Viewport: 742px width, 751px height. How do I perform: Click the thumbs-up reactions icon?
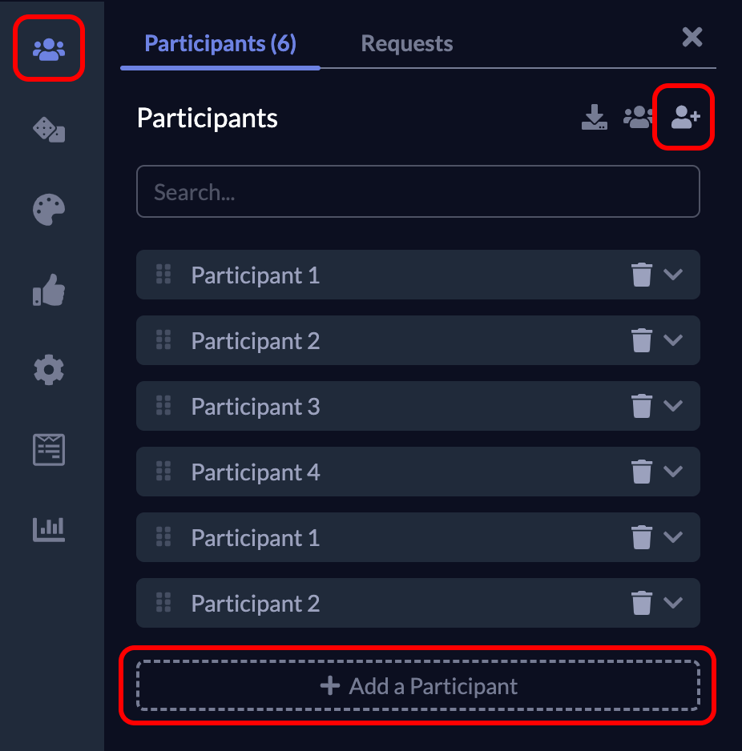[x=48, y=290]
